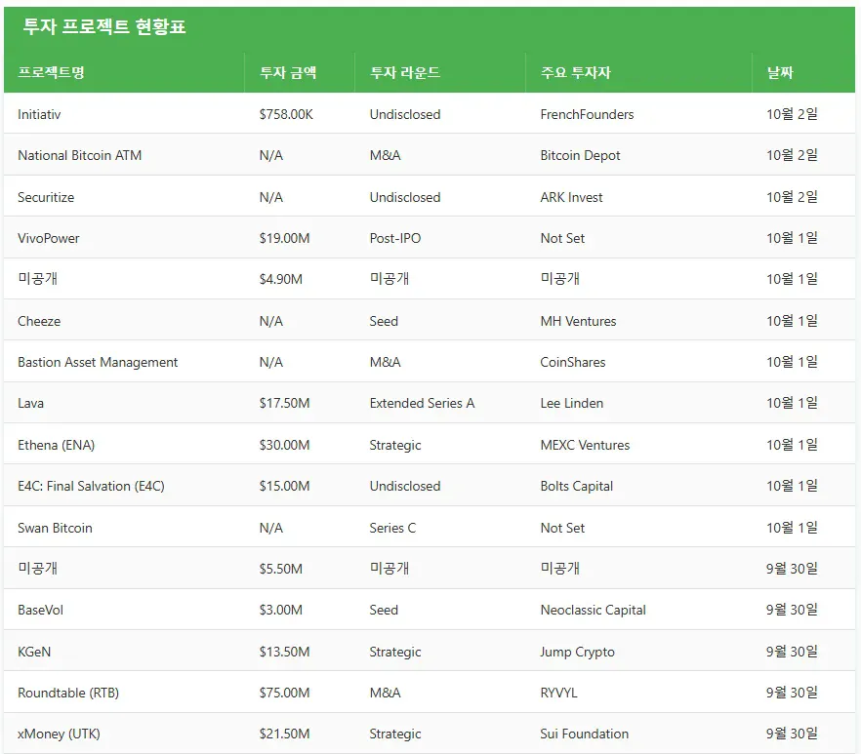Click the Securitize project row
Image resolution: width=861 pixels, height=754 pixels.
point(46,197)
